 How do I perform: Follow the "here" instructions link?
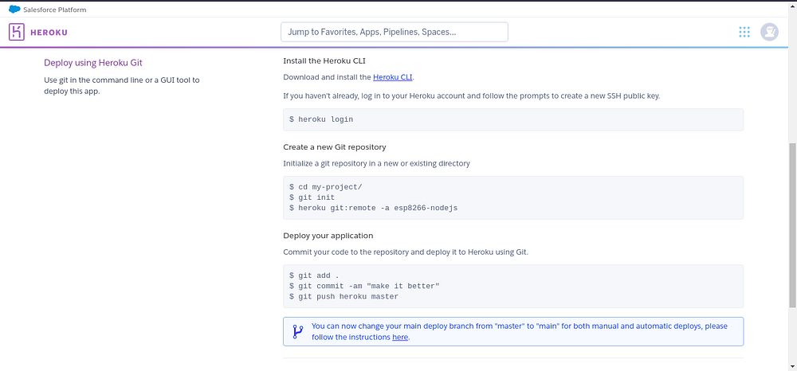coord(400,338)
